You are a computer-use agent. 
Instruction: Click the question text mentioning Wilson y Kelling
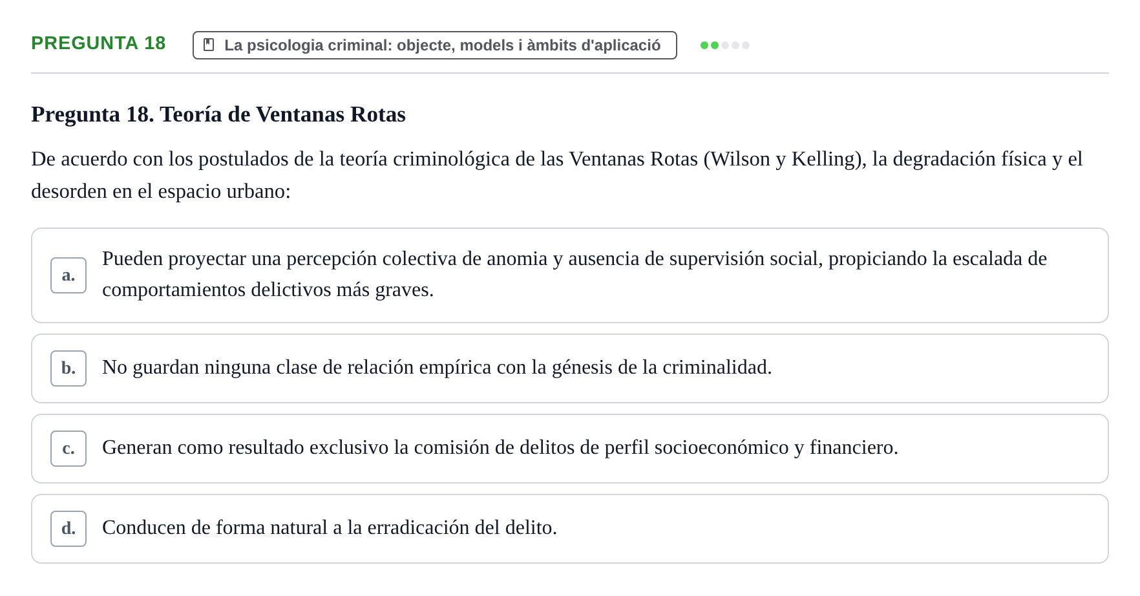point(557,175)
